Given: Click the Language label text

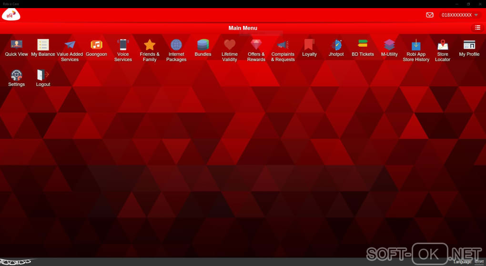Looking at the screenshot, I should coord(462,262).
